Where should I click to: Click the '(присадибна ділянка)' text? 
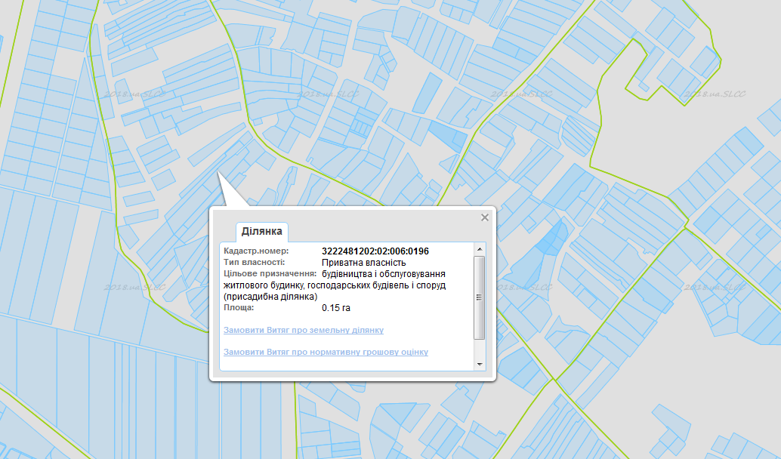[x=270, y=297]
